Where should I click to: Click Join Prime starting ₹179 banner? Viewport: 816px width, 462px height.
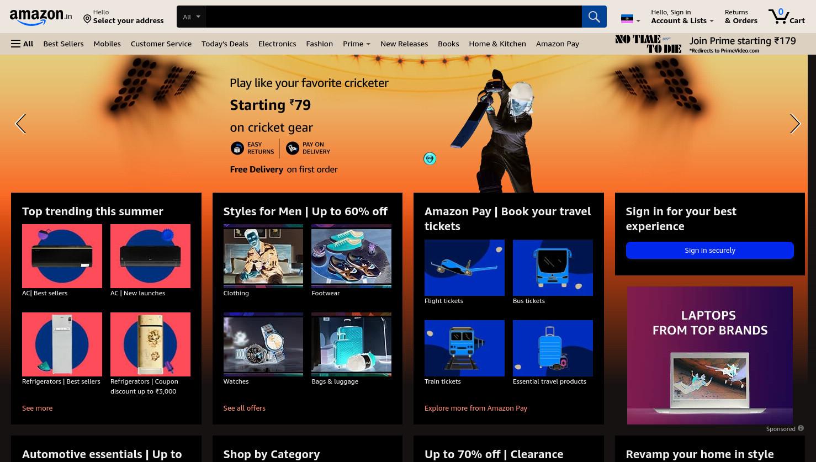707,44
